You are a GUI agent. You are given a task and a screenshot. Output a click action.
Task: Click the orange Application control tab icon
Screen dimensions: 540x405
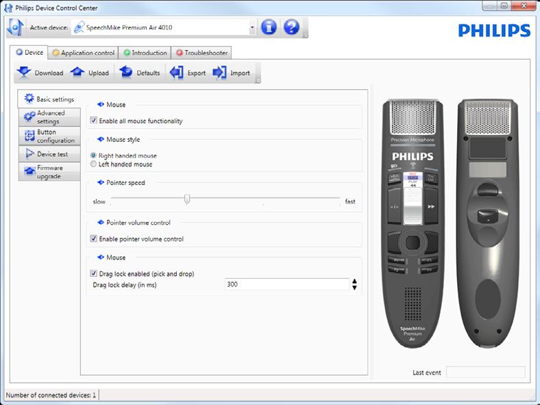(x=56, y=53)
